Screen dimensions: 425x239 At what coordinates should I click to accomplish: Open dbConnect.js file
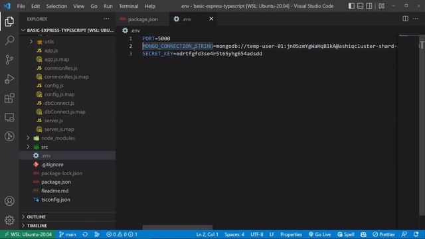(x=59, y=103)
